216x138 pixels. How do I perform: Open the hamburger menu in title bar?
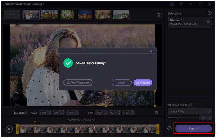[181, 4]
